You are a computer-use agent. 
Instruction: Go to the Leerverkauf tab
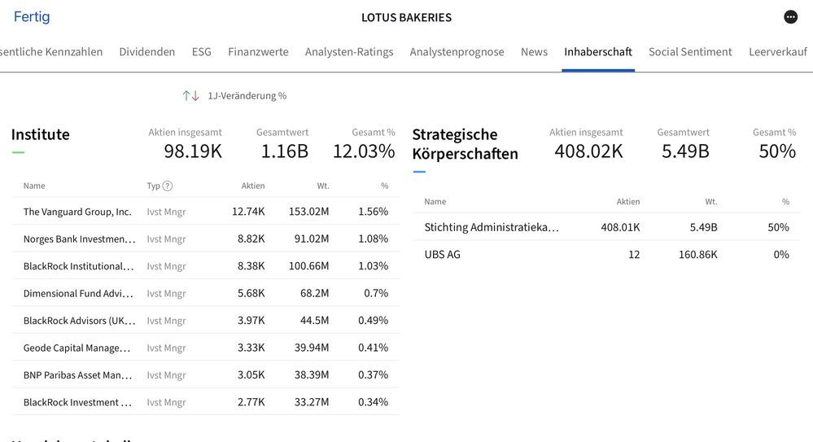tap(777, 52)
